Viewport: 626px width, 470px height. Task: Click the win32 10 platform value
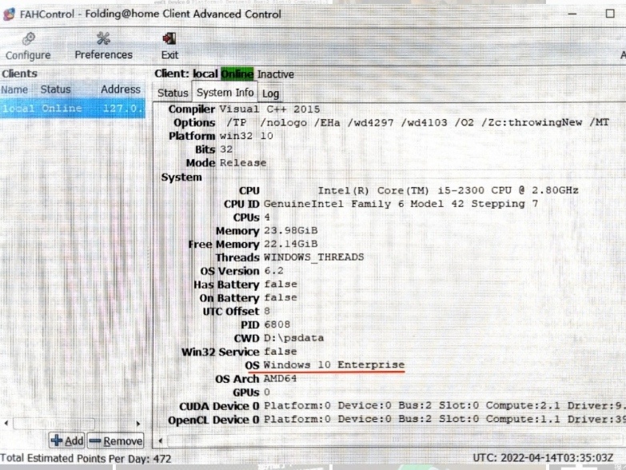click(x=246, y=136)
